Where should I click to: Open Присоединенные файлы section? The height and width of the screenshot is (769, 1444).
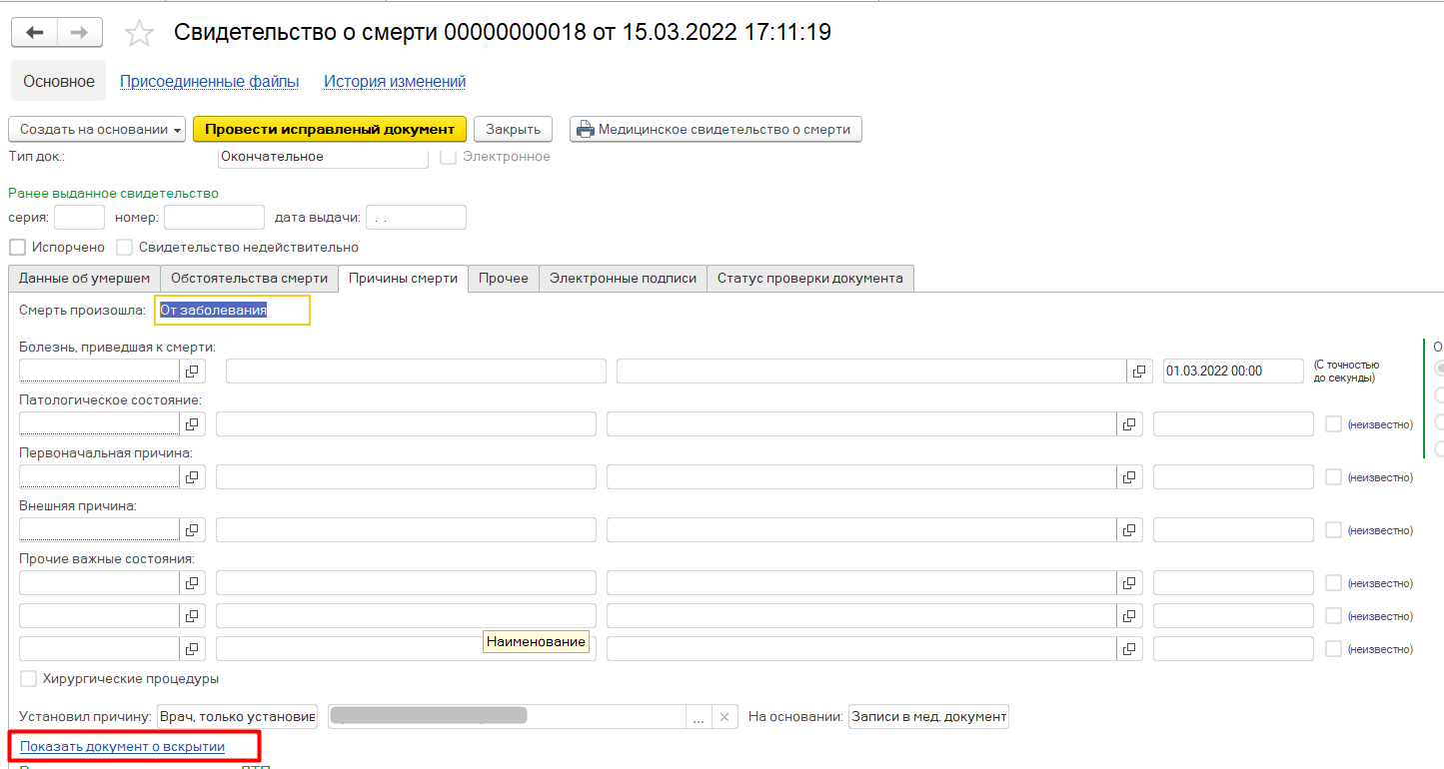(x=210, y=82)
